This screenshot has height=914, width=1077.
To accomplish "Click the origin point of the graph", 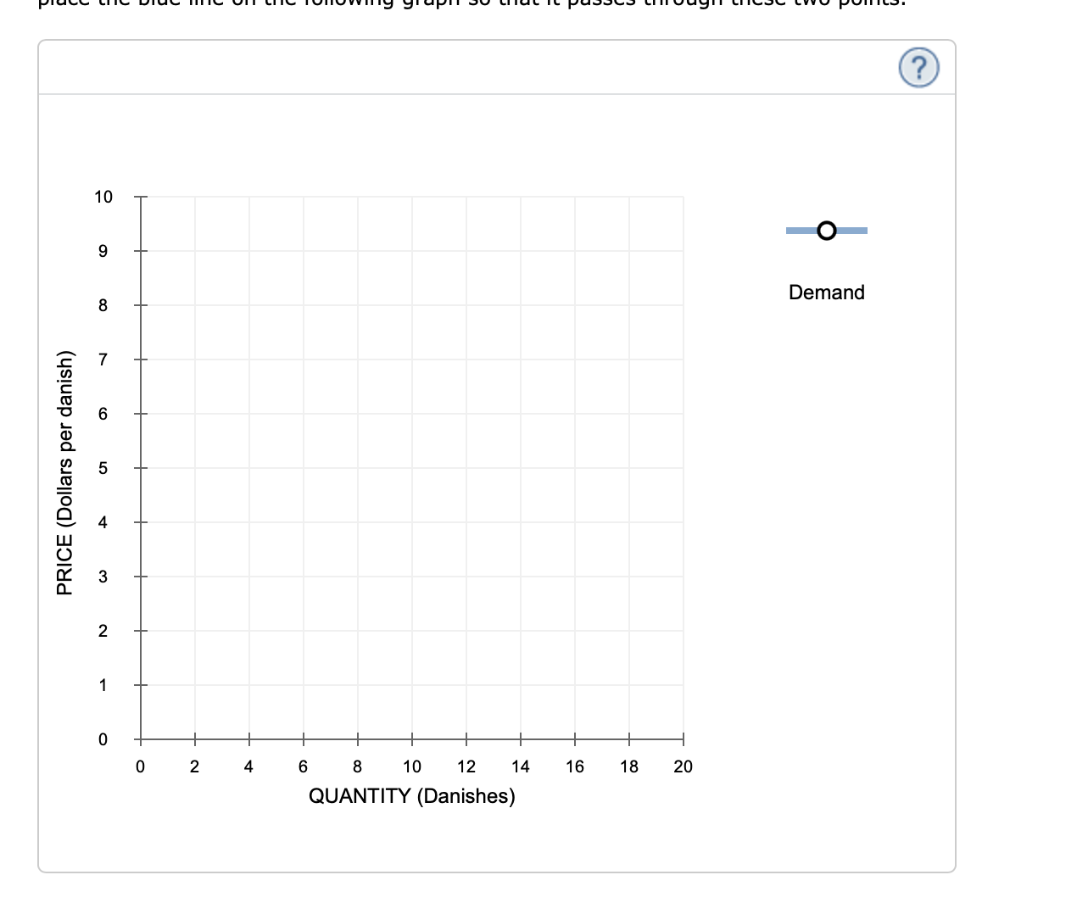I will (140, 739).
